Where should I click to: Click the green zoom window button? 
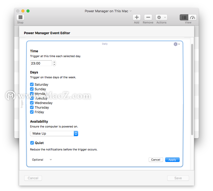(28, 11)
